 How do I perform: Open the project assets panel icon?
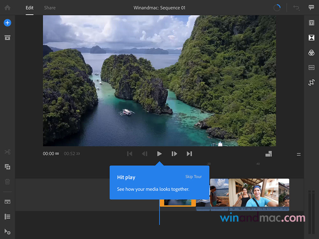pos(7,38)
